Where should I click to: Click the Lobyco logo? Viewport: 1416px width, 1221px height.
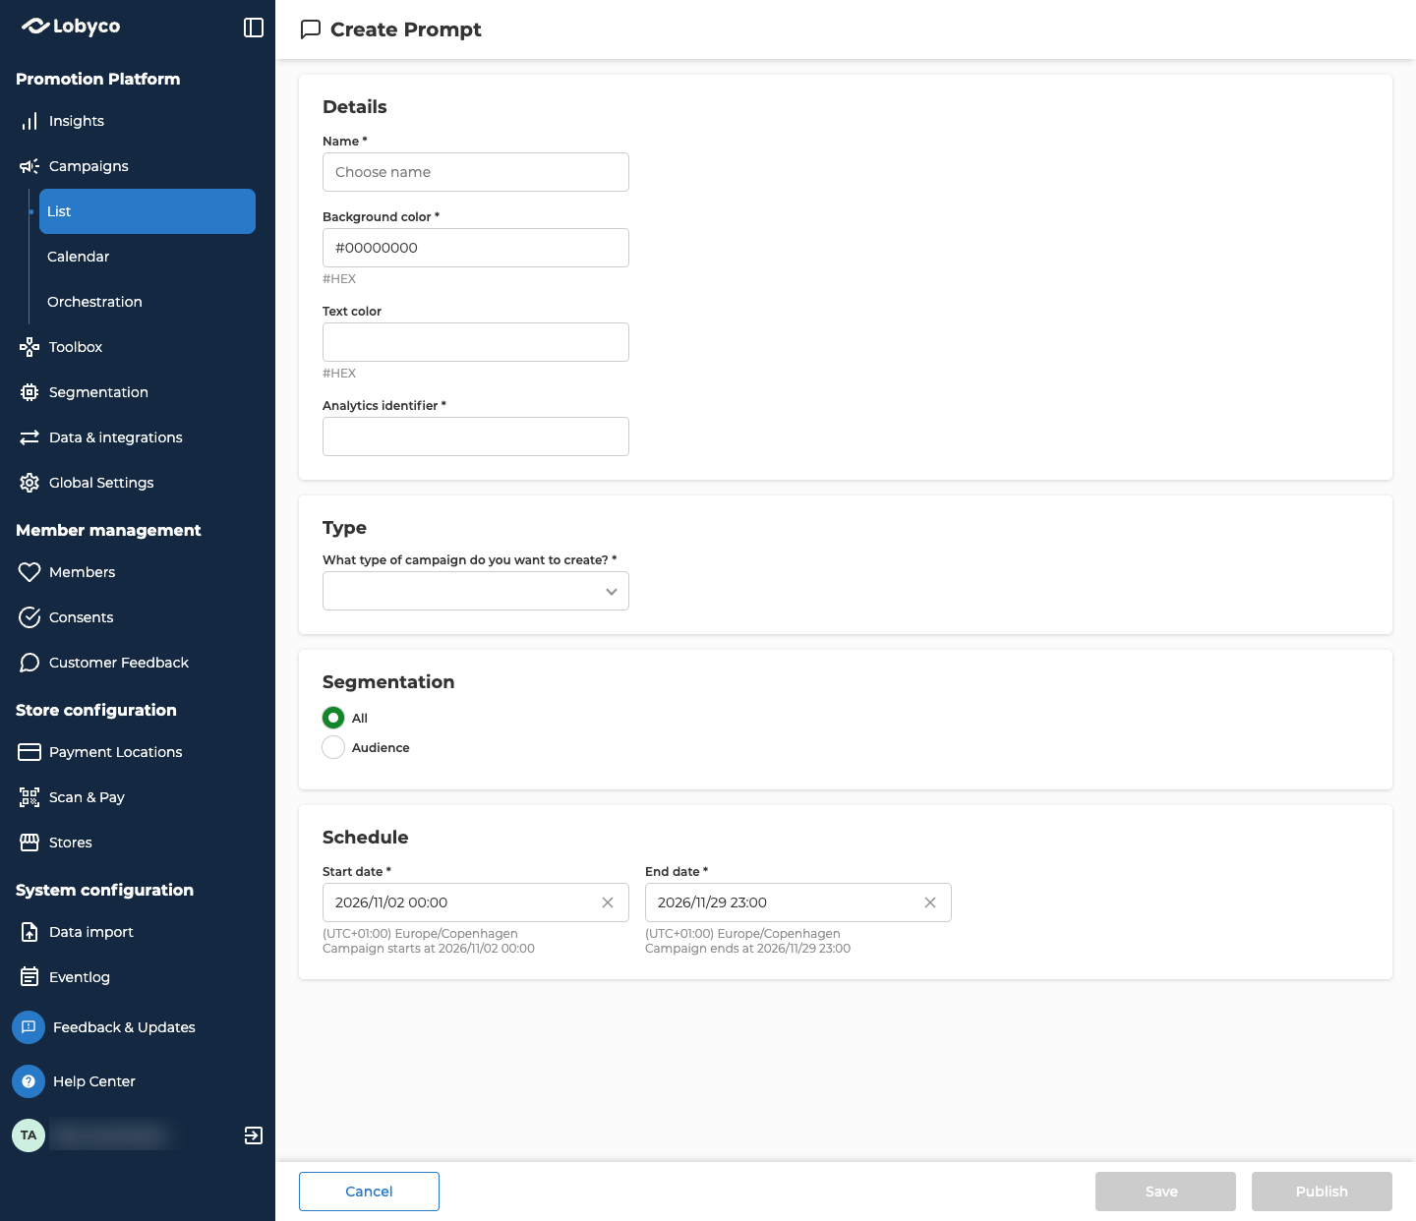[71, 27]
